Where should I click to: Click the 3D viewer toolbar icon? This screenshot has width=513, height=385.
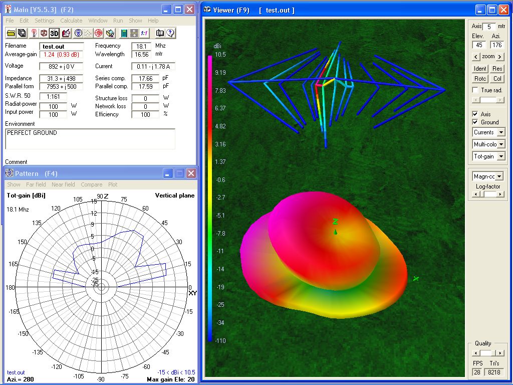click(x=55, y=33)
